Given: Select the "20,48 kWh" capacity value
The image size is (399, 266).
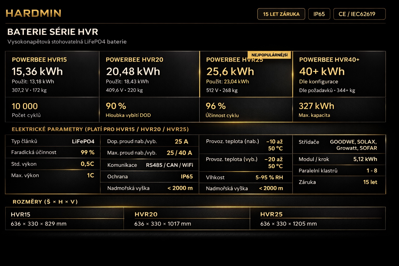Looking at the screenshot, I should tap(133, 71).
